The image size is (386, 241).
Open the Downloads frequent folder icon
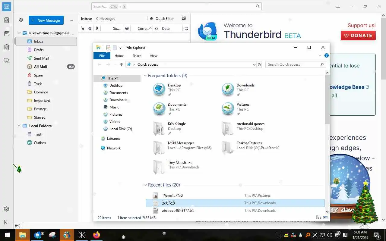228,89
